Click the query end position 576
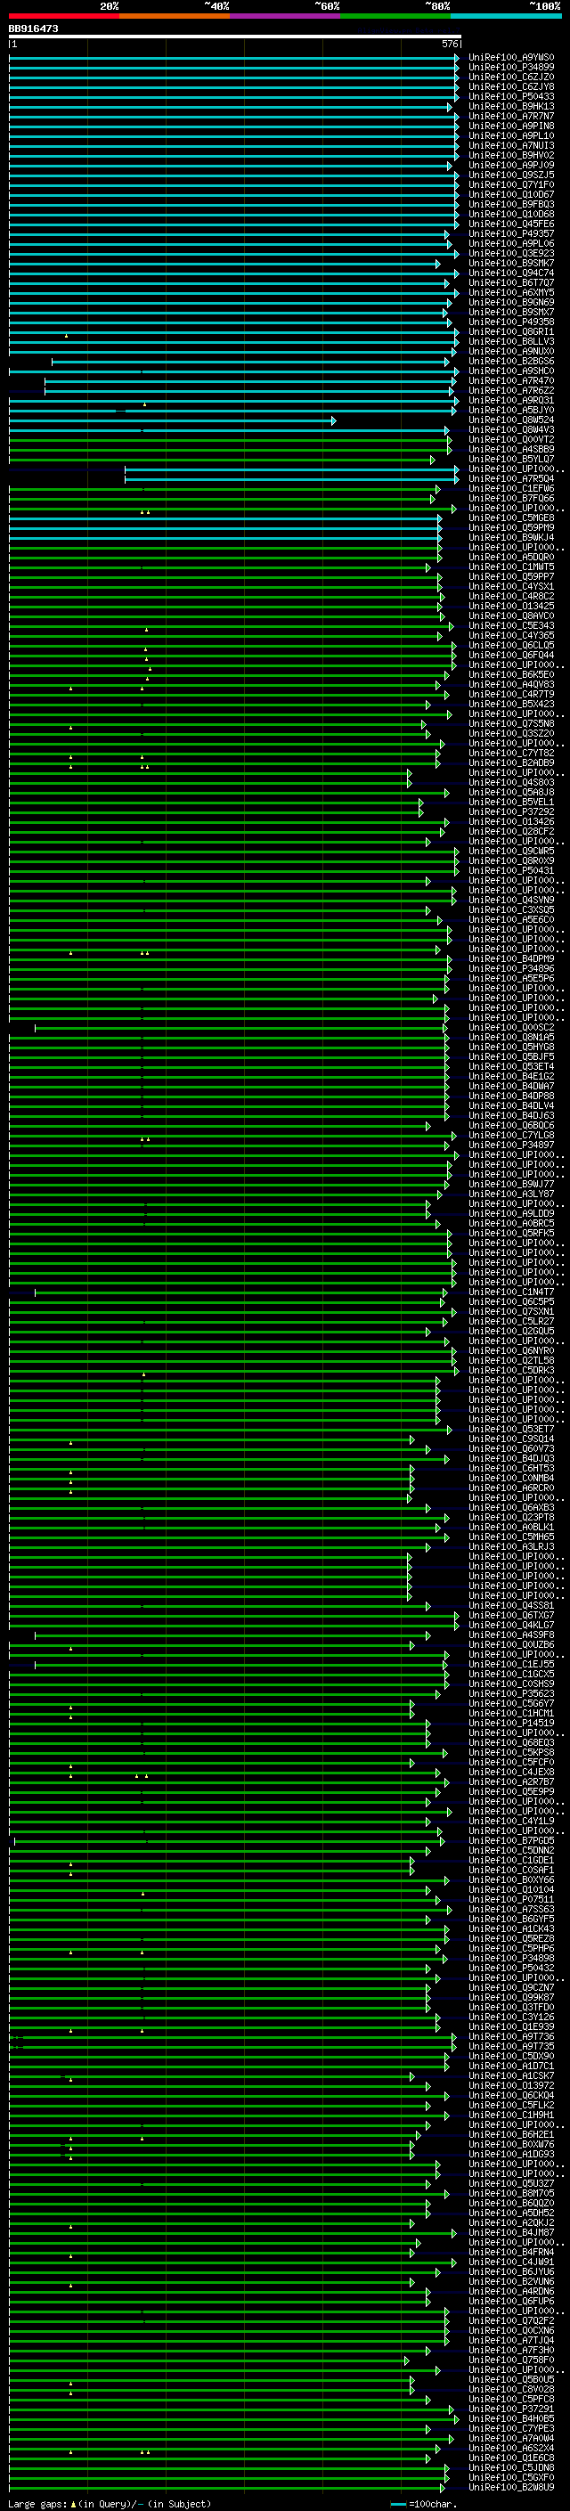The height and width of the screenshot is (2511, 570). (449, 44)
